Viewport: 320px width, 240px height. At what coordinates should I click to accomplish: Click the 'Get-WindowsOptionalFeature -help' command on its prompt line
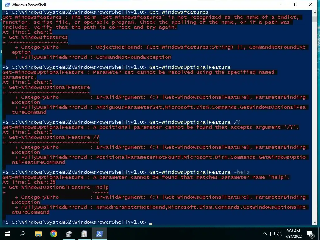point(199,172)
